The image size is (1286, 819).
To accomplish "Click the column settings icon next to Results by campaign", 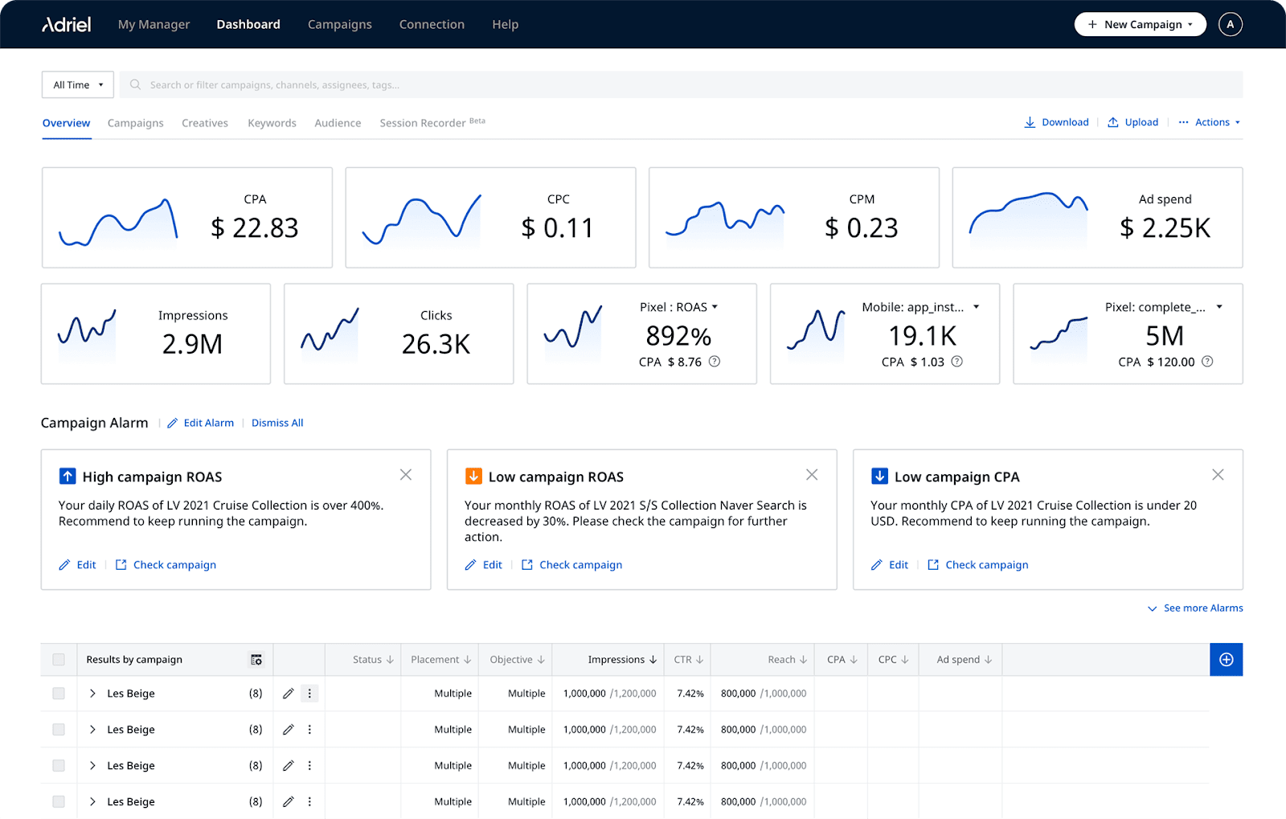I will tap(256, 659).
